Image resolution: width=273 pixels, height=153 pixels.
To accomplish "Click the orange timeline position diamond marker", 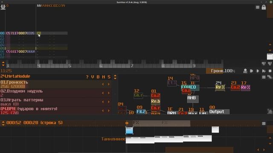I will point(127,123).
